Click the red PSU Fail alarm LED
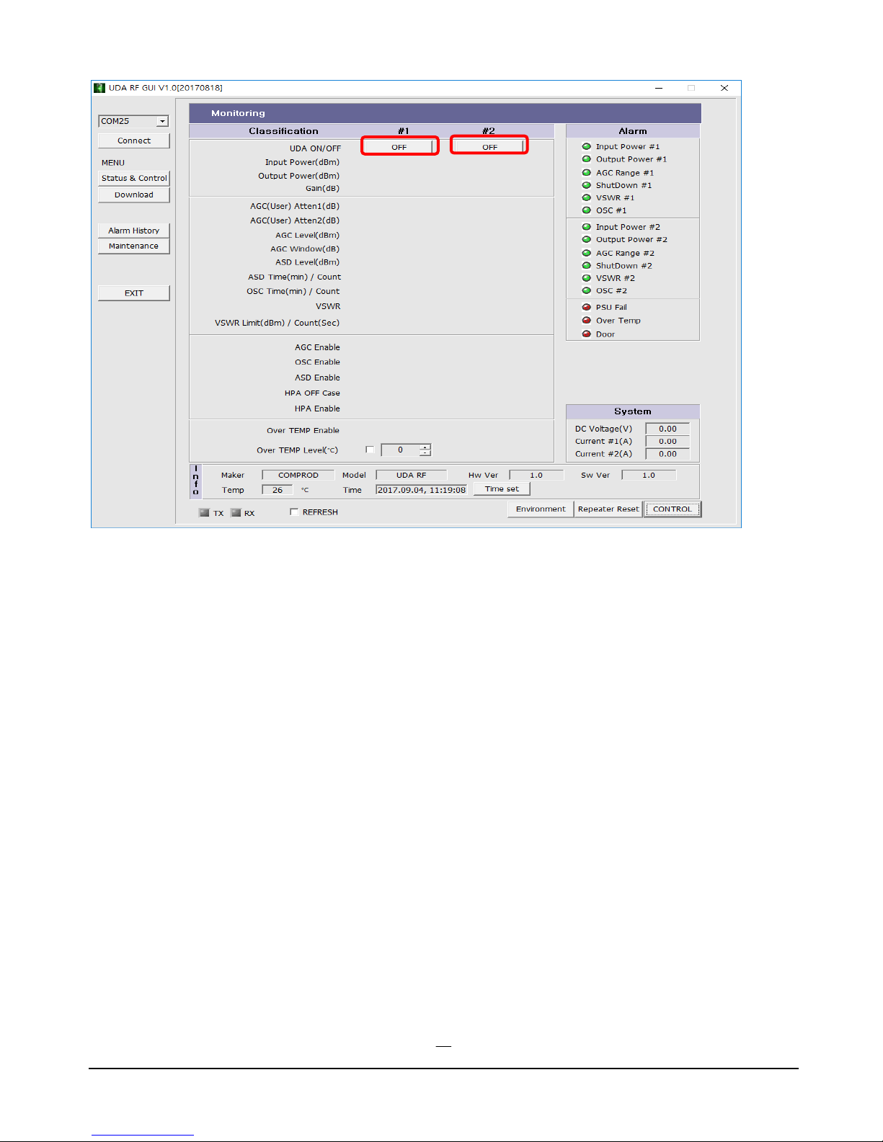883x1142 pixels. click(586, 307)
